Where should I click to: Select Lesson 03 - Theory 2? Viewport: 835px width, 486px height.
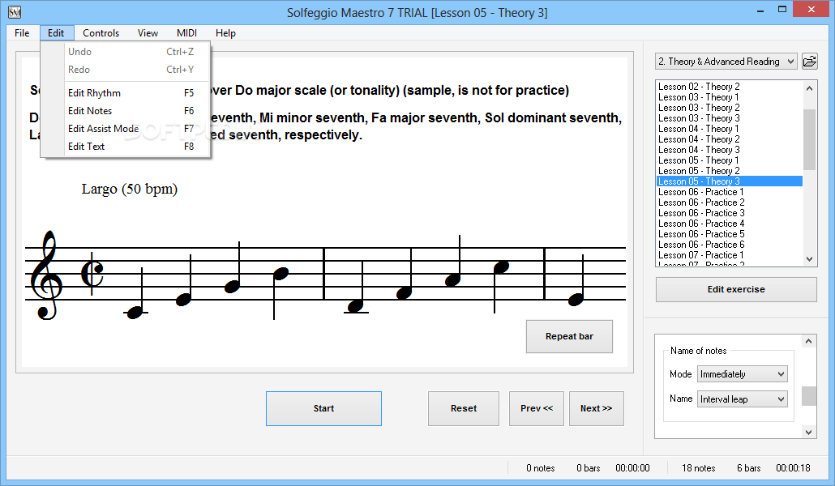click(x=729, y=108)
